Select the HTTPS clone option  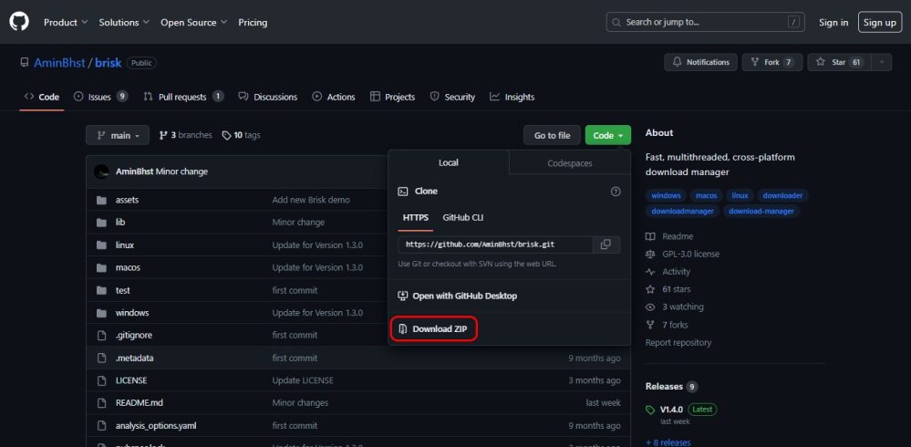pos(416,218)
